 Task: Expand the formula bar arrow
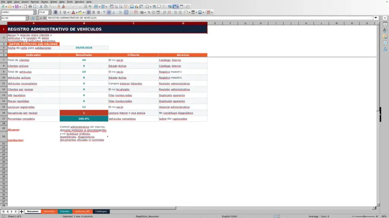[x=376, y=18]
